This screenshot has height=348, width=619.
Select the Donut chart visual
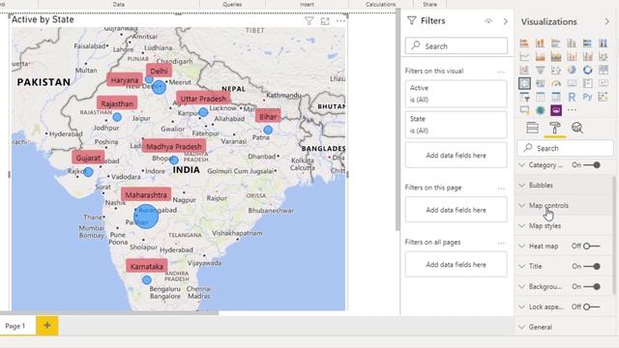(587, 71)
